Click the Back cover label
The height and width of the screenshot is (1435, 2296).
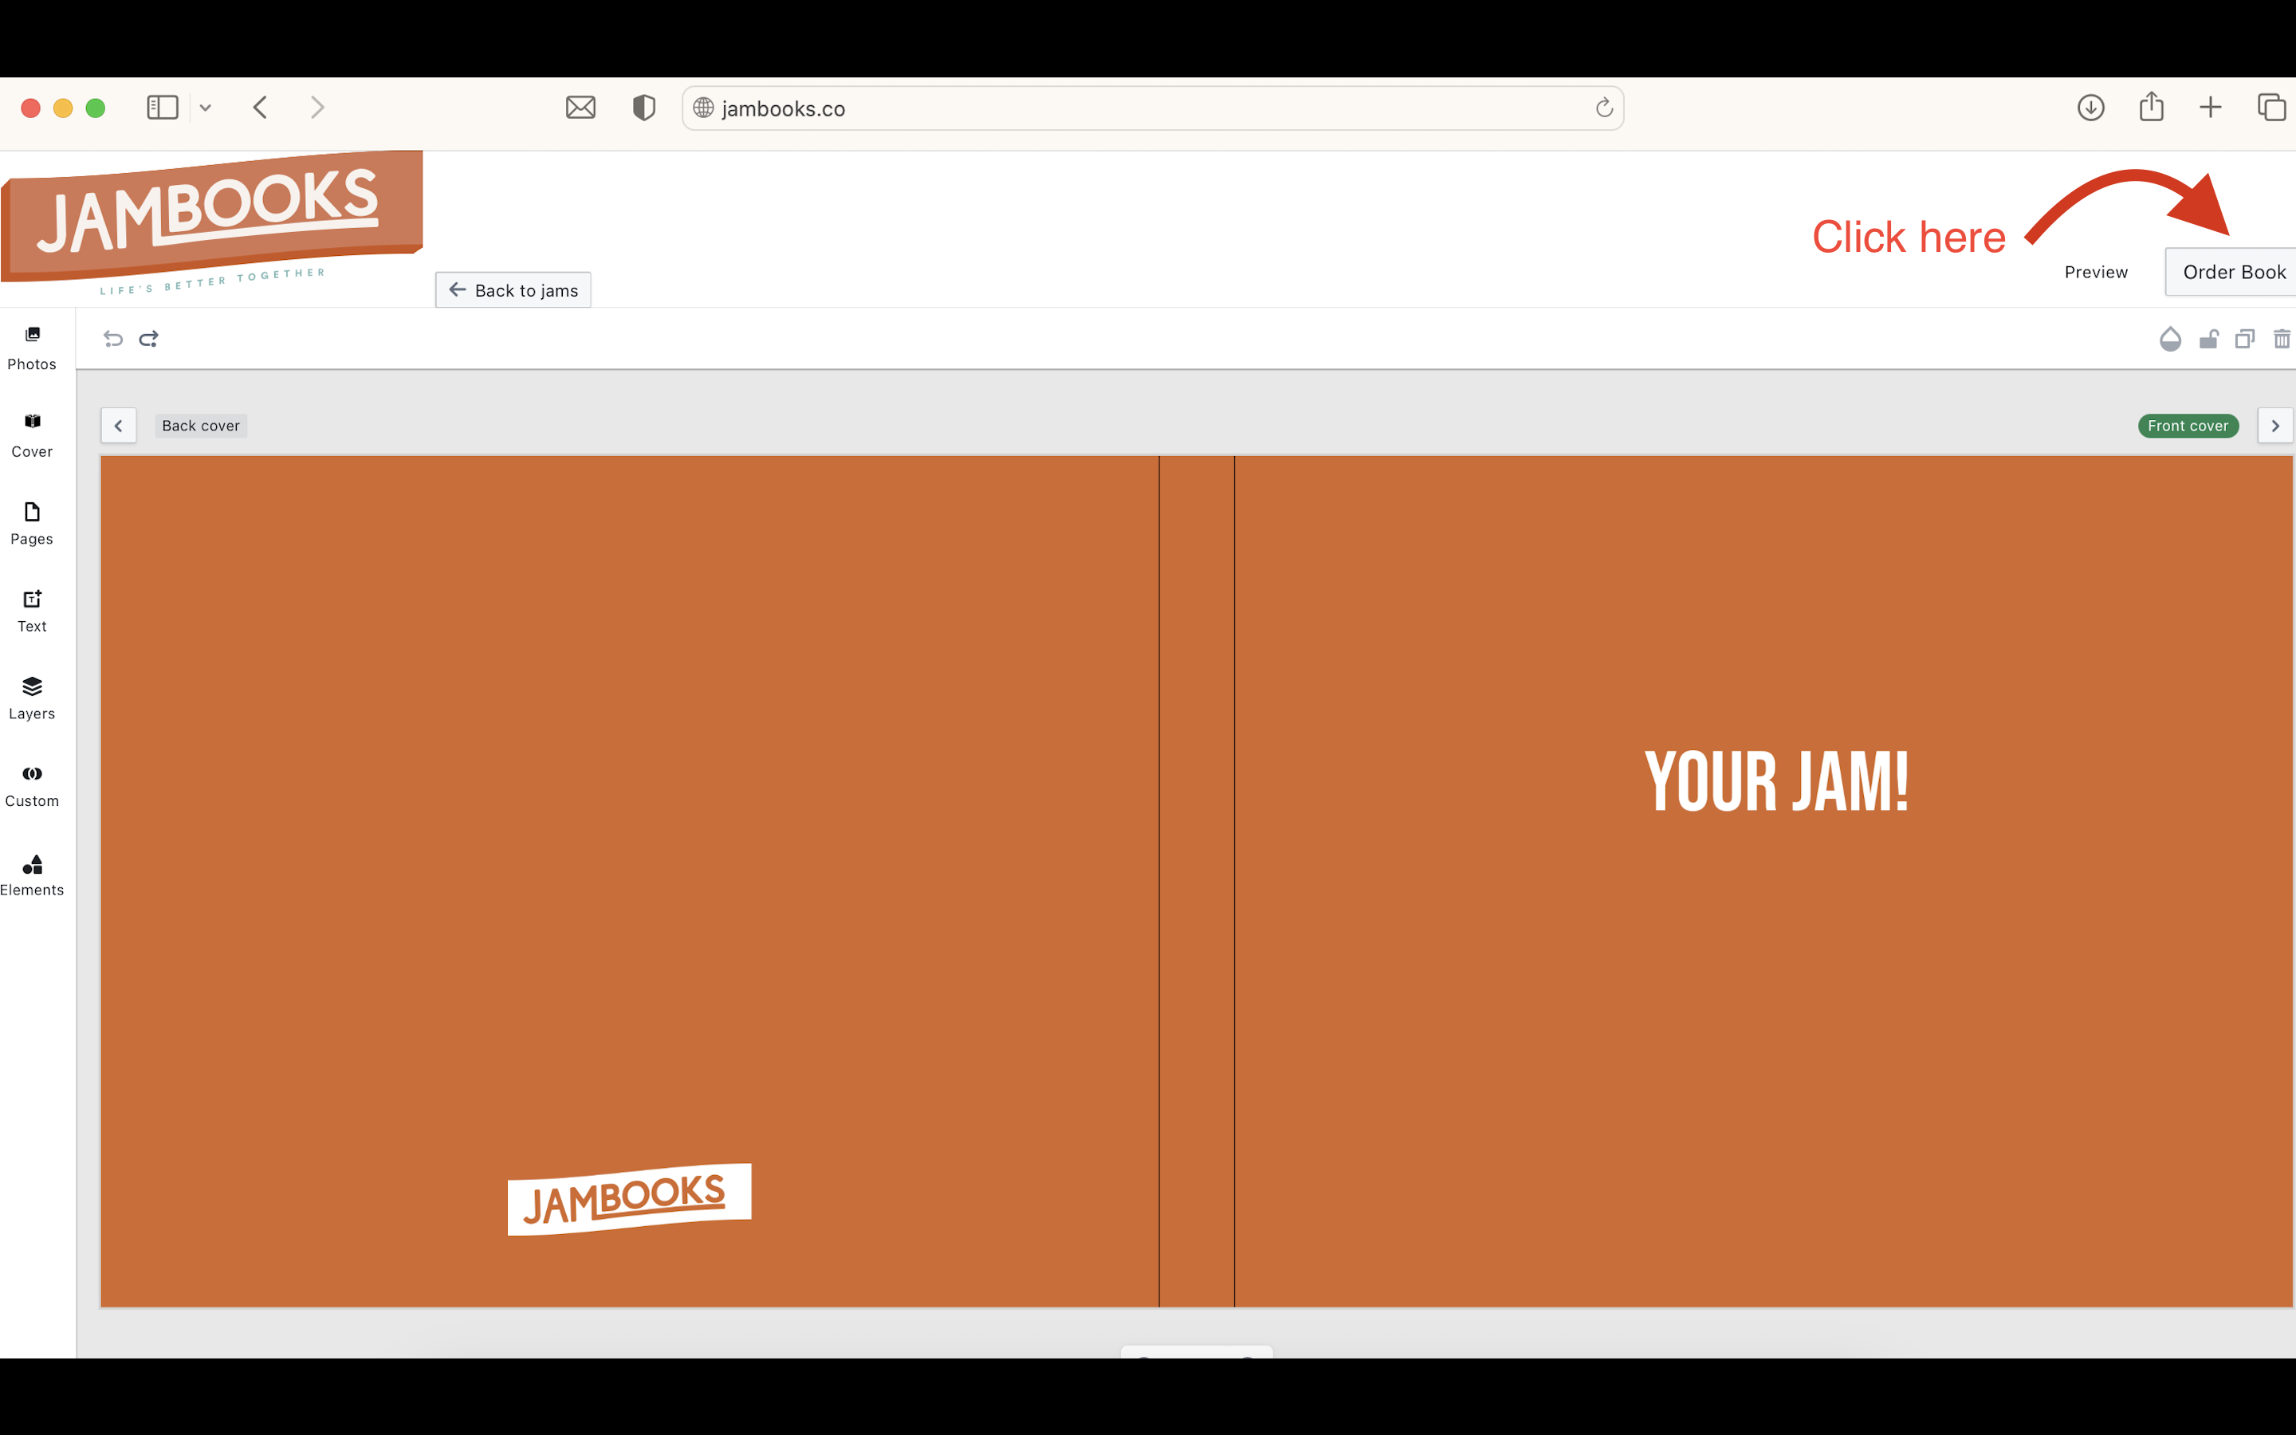(200, 425)
